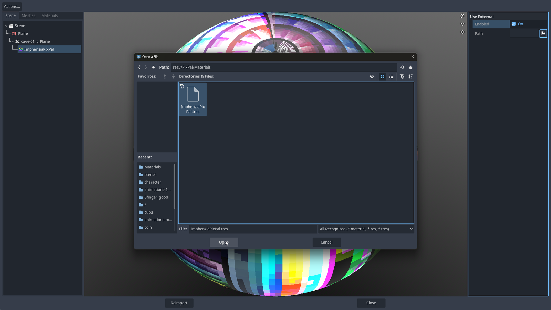The width and height of the screenshot is (551, 310).
Task: Cancel the Open a File dialog
Action: pos(326,242)
